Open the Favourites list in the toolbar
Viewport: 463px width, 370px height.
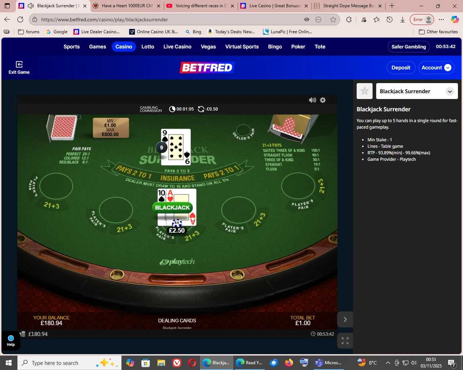377,20
